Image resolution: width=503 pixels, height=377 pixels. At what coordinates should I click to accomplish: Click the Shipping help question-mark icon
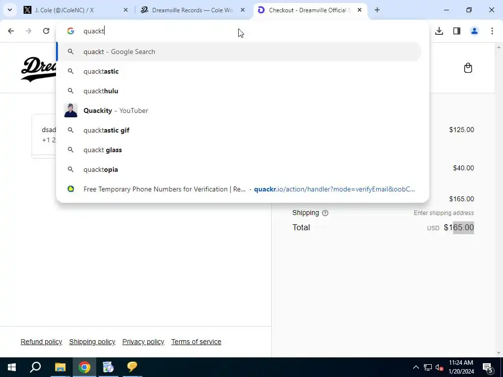point(325,213)
